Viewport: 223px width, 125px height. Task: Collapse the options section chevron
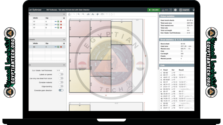click(64, 65)
